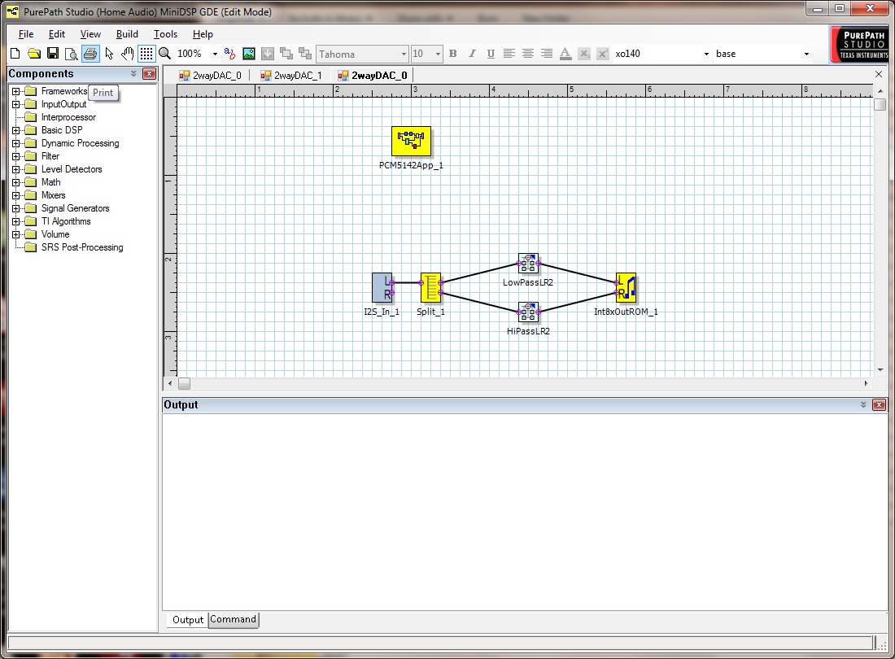Switch to the Command tab
Viewport: 895px width, 659px height.
point(233,620)
